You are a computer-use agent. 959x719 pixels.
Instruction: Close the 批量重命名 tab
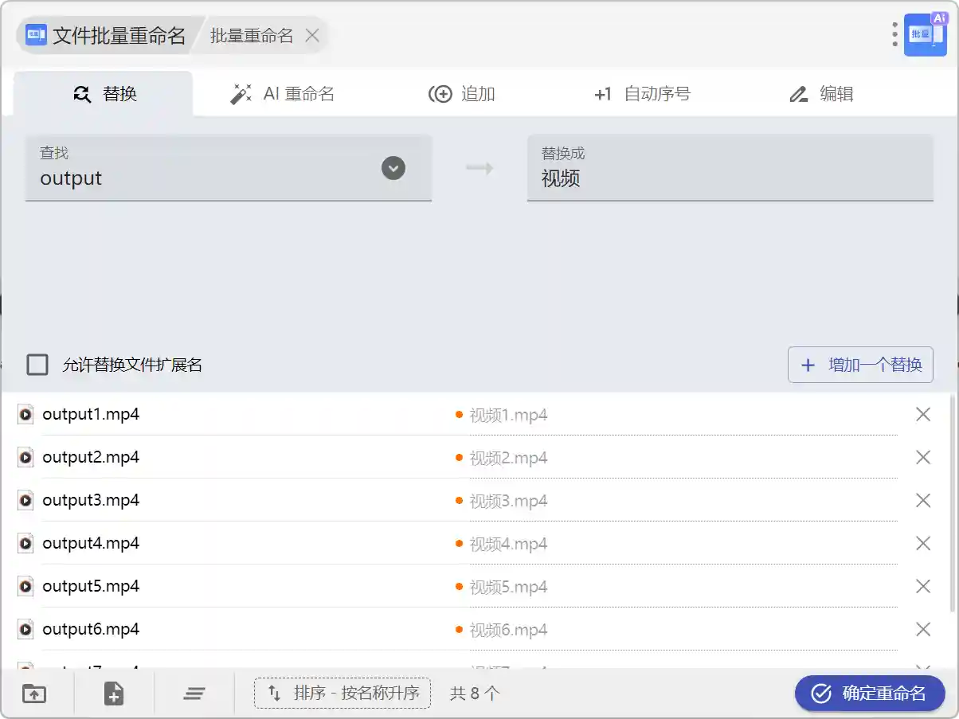point(312,36)
